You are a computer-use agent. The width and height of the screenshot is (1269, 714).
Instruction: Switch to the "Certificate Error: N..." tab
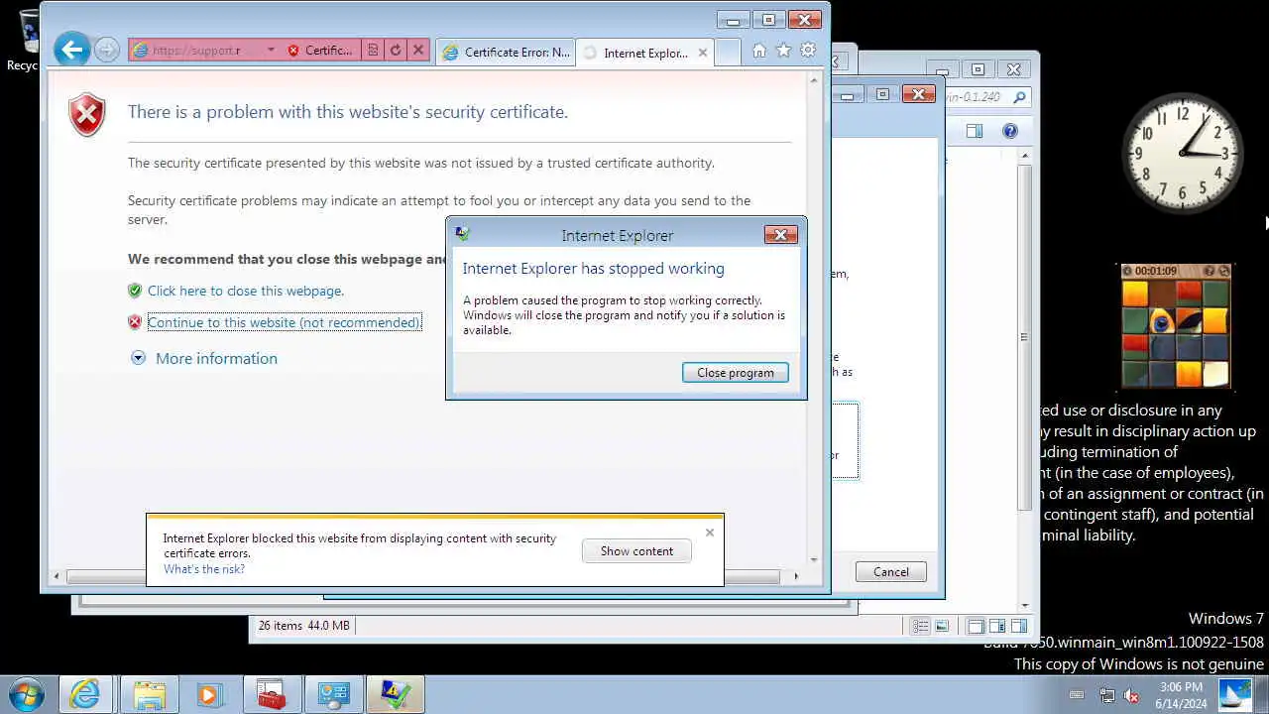point(506,53)
